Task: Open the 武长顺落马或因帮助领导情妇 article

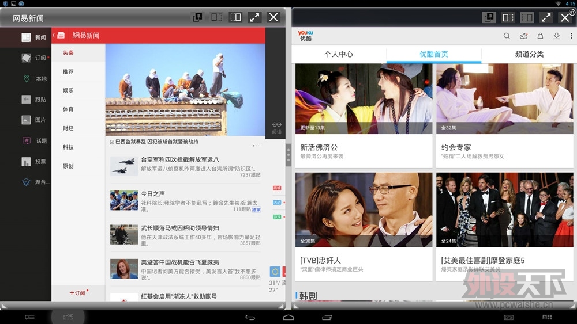Action: [x=185, y=235]
